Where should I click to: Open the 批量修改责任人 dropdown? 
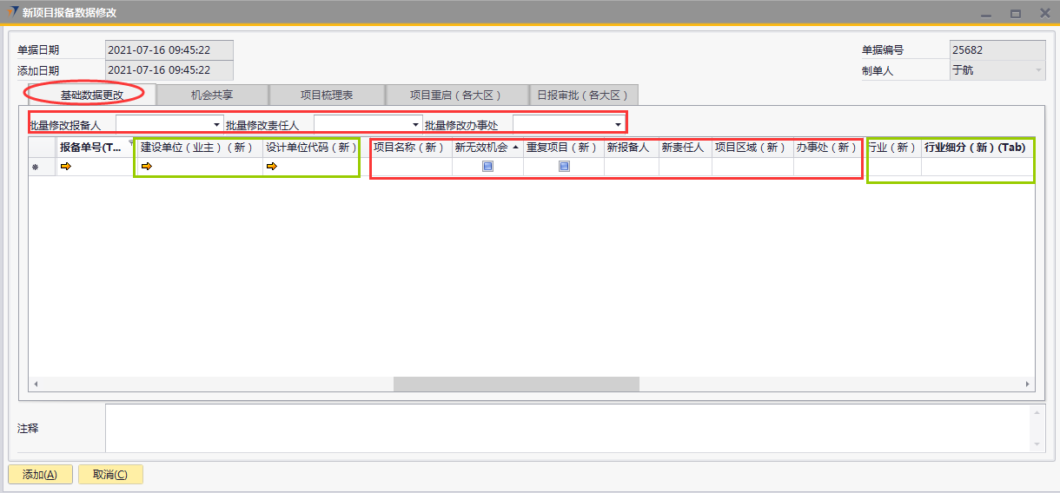(x=414, y=125)
